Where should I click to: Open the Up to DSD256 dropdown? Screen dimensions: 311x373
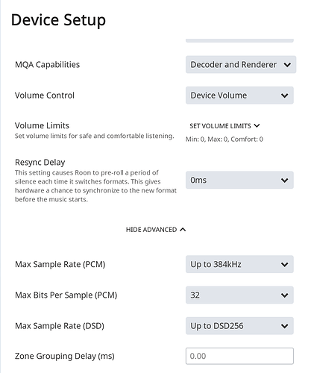(x=239, y=326)
